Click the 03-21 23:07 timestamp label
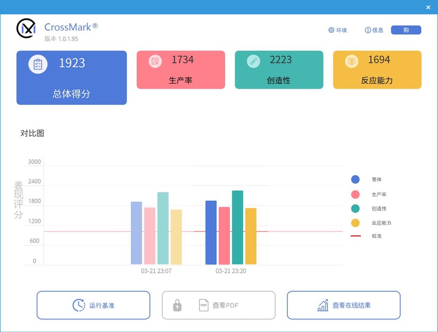This screenshot has height=332, width=438. coord(157,270)
